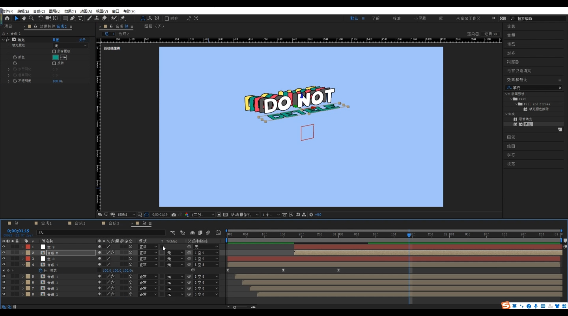Open the 标准 workspace
This screenshot has width=568, height=316.
pos(397,19)
